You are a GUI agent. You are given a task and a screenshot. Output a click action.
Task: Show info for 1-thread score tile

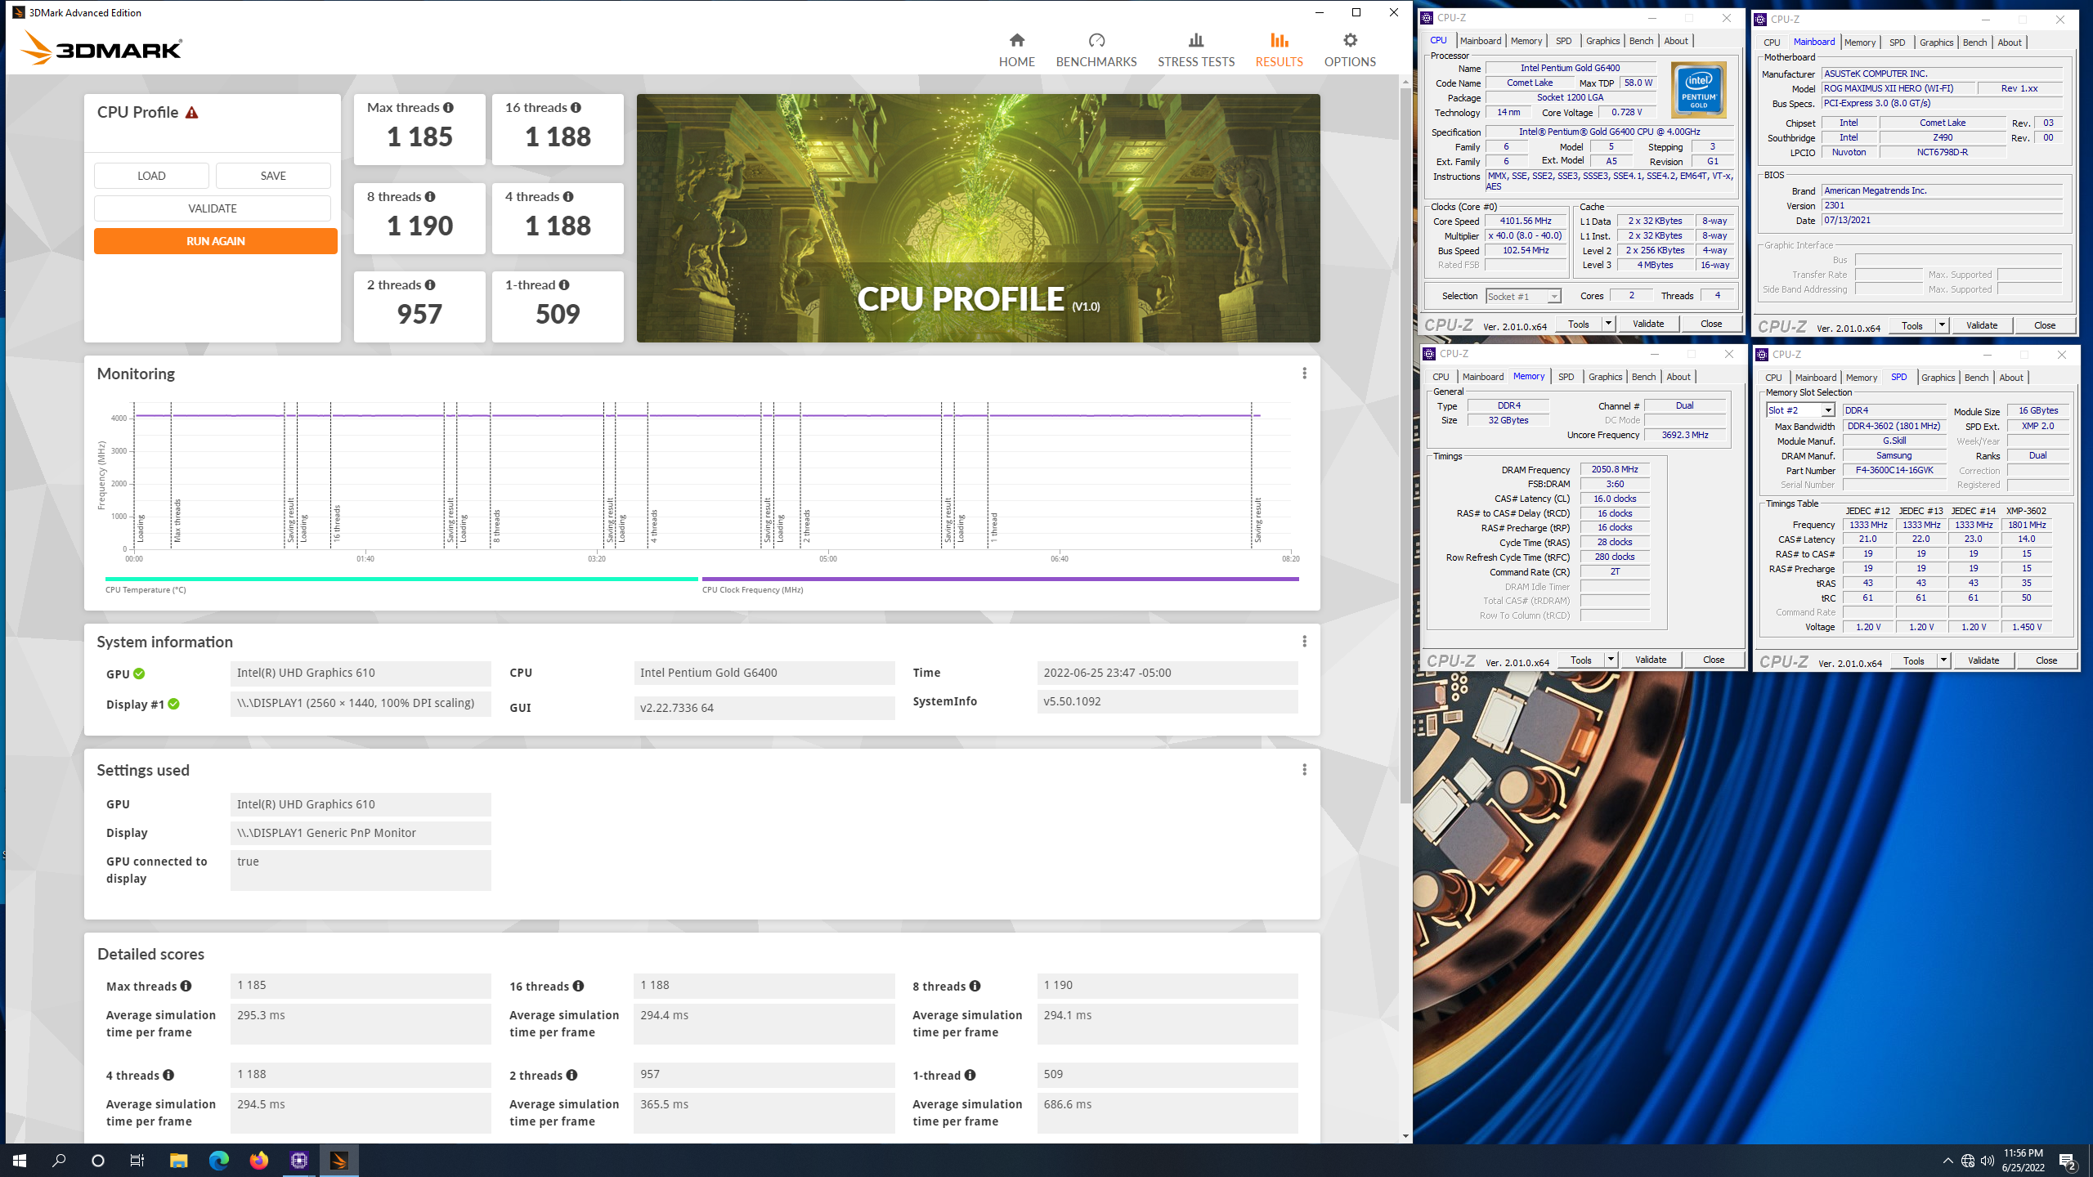(564, 285)
